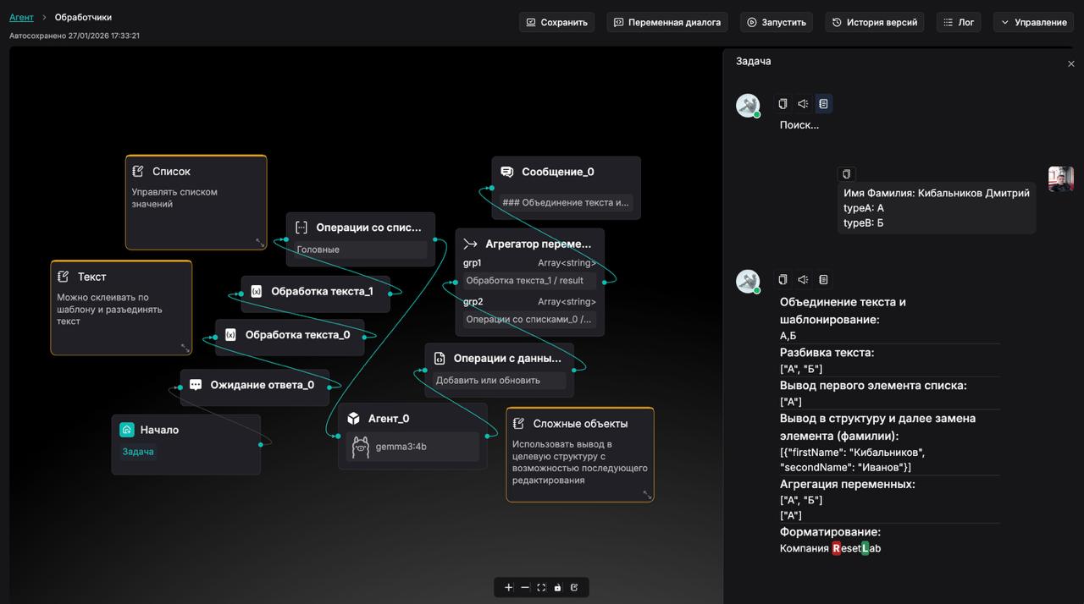This screenshot has width=1084, height=604.
Task: Click the gemma3:4b model icon in Агент_0
Action: point(361,447)
